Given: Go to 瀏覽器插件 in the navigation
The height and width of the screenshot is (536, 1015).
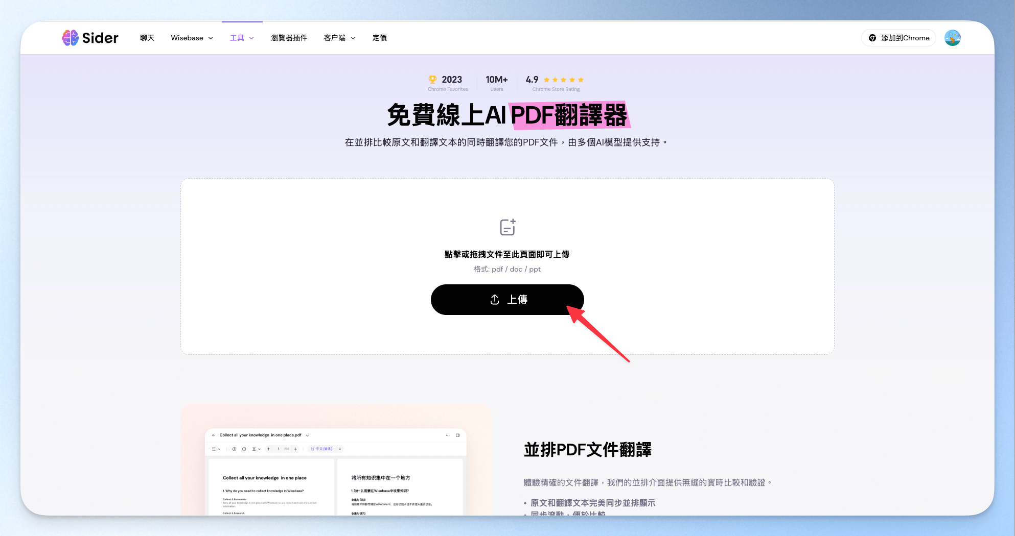Looking at the screenshot, I should 289,38.
